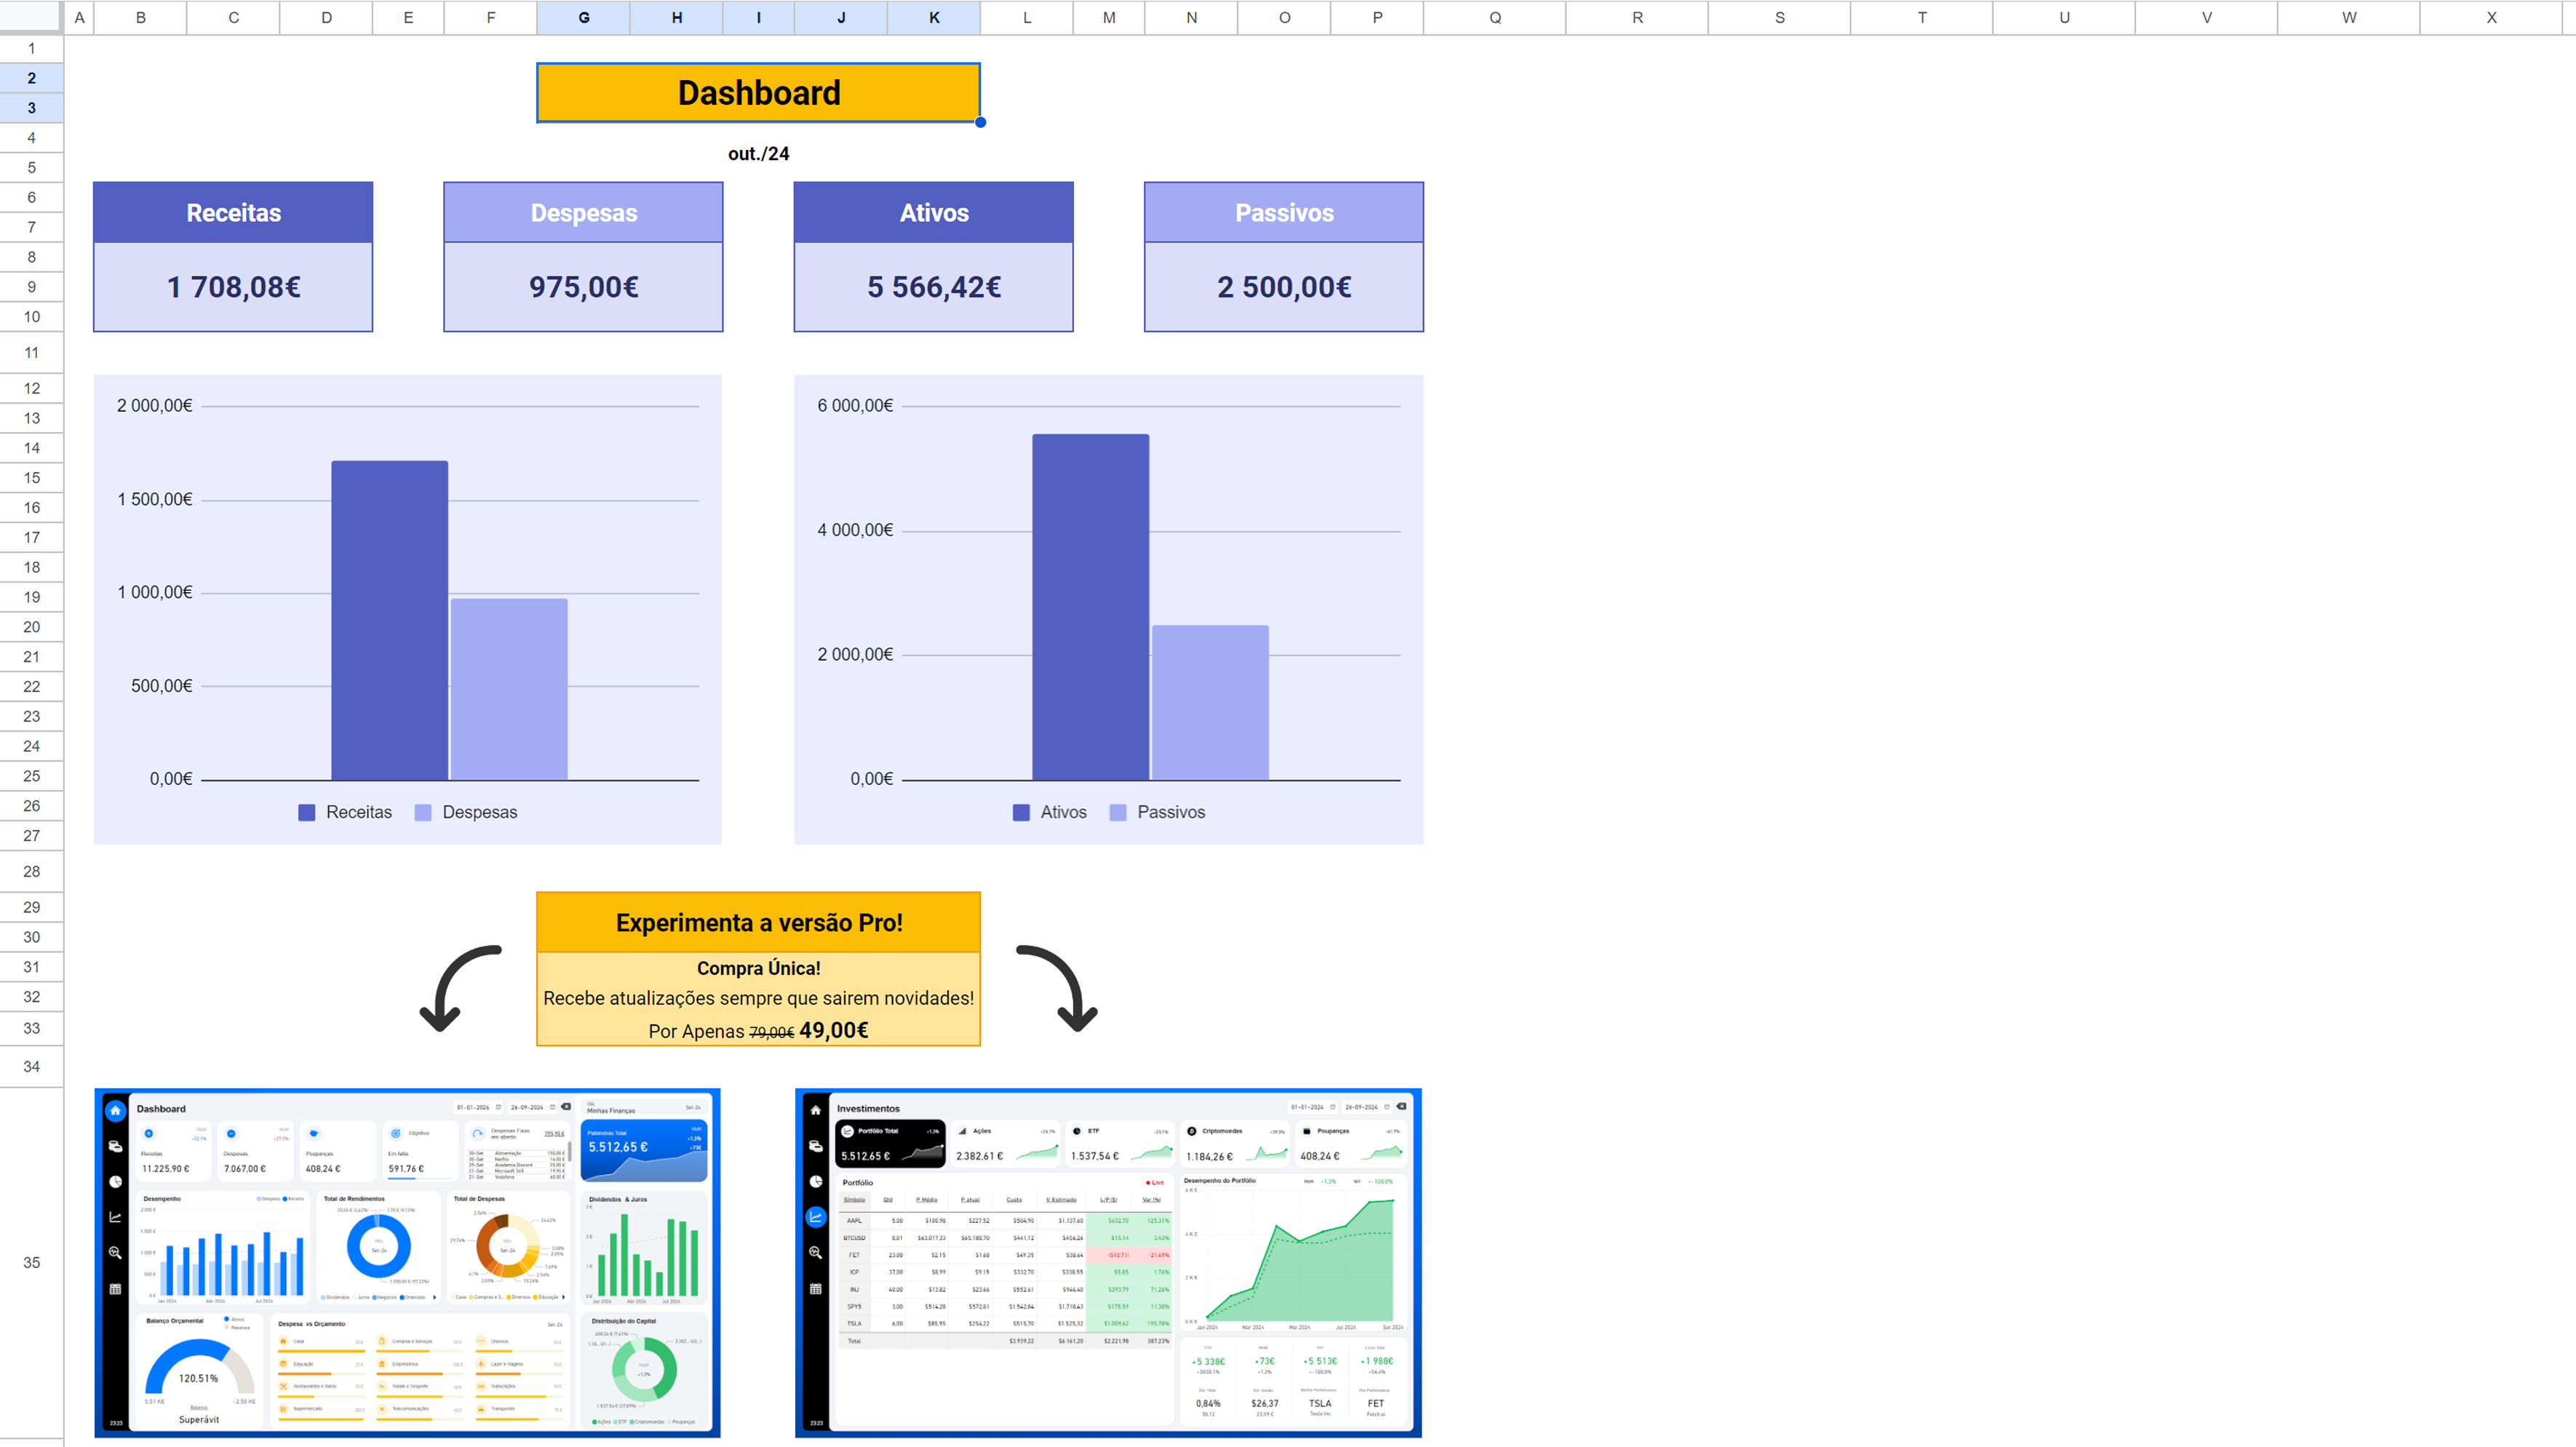This screenshot has width=2576, height=1447.
Task: Expand the arrow next to the Ordenado legend
Action: pyautogui.click(x=436, y=1297)
